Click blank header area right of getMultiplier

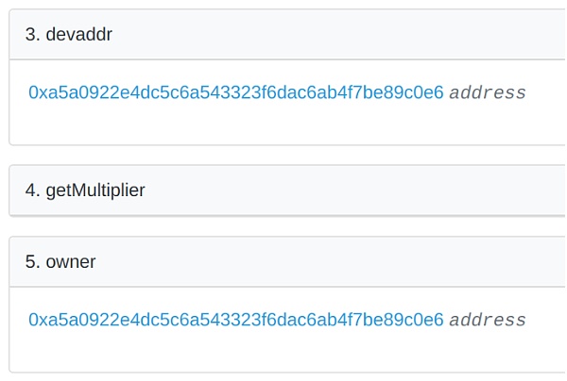[378, 190]
